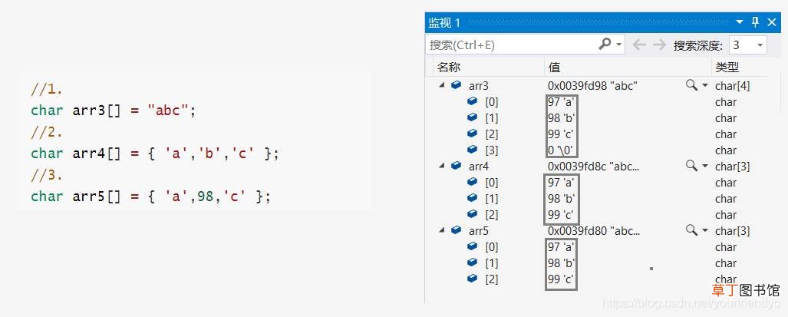This screenshot has width=788, height=317.
Task: Click the char[3] type cell of arr4
Action: 732,167
